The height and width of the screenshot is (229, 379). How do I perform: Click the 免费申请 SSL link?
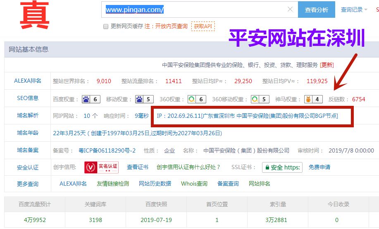(x=319, y=167)
